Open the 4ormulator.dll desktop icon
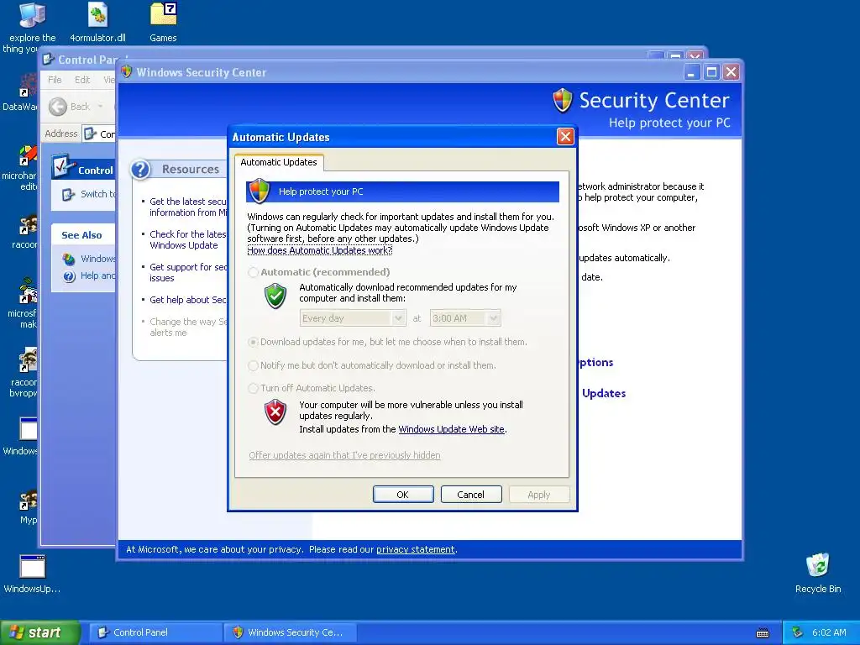 (x=97, y=22)
